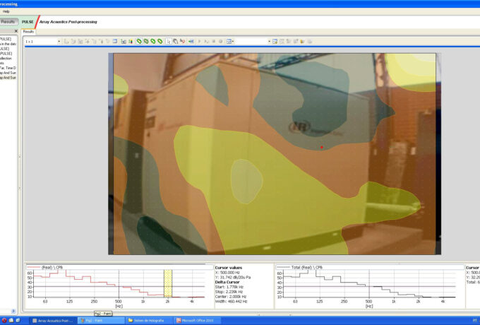This screenshot has width=480, height=325.
Task: Click the round record button in toolbar
Action: (220, 42)
